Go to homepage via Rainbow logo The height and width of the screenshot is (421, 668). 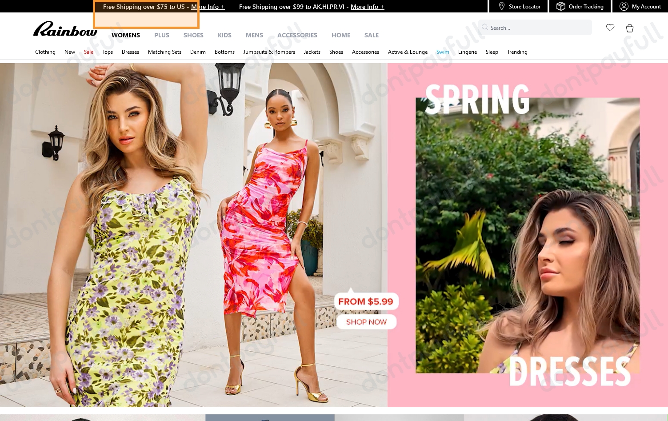[x=65, y=29]
